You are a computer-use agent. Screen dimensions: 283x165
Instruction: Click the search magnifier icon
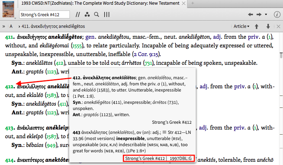coord(96,15)
